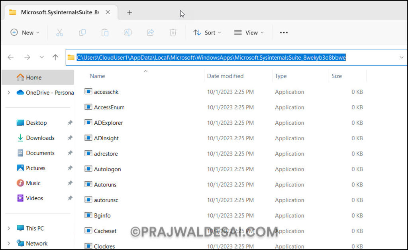
Task: Unpin Music using its pin icon
Action: pyautogui.click(x=70, y=183)
